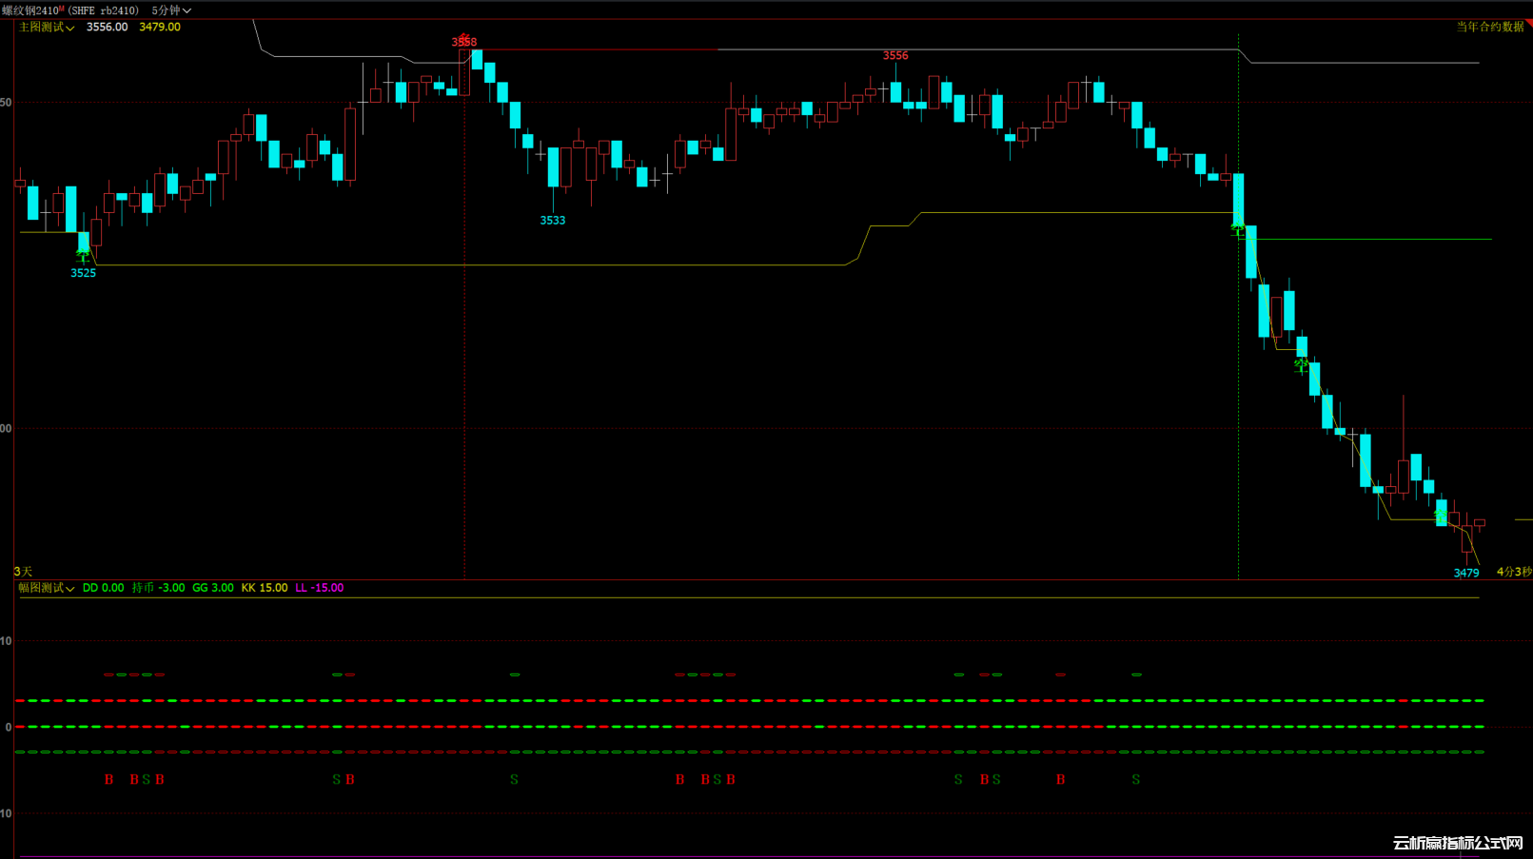This screenshot has height=859, width=1533.
Task: Click the 空 short signal above 3525
Action: (83, 254)
